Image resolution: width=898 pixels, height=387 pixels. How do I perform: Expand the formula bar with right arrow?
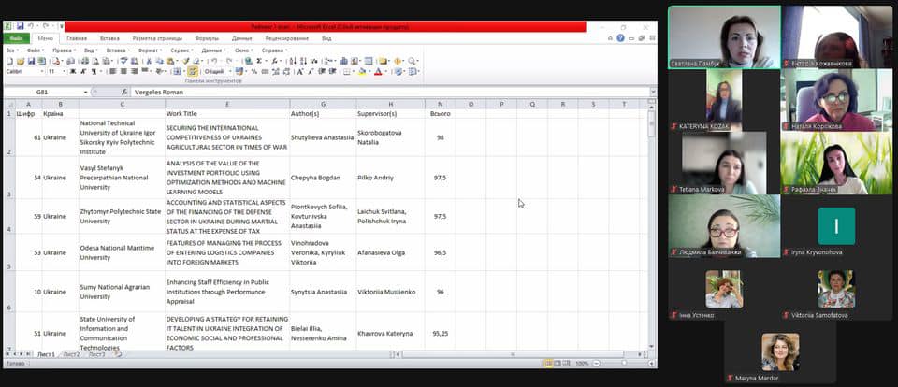[653, 93]
